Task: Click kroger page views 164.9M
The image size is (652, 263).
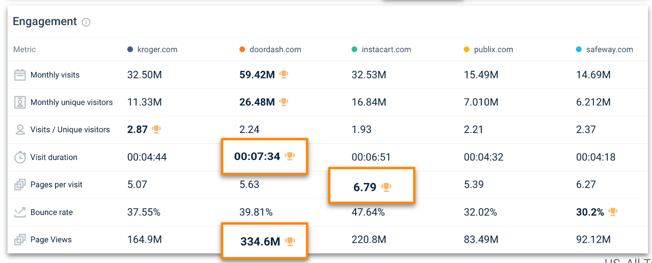Action: coord(145,240)
